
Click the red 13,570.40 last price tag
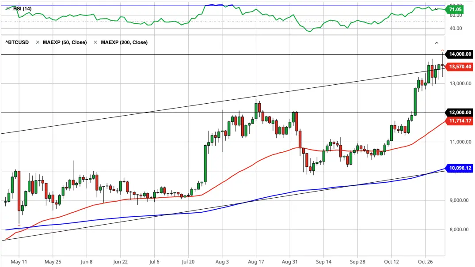coord(460,67)
